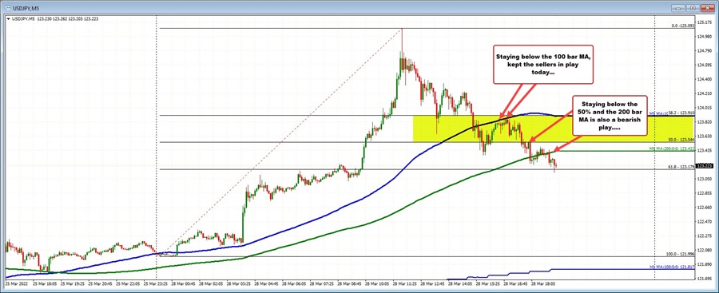Click the 25 Mar 23:25 time label
The height and width of the screenshot is (293, 719).
156,284
